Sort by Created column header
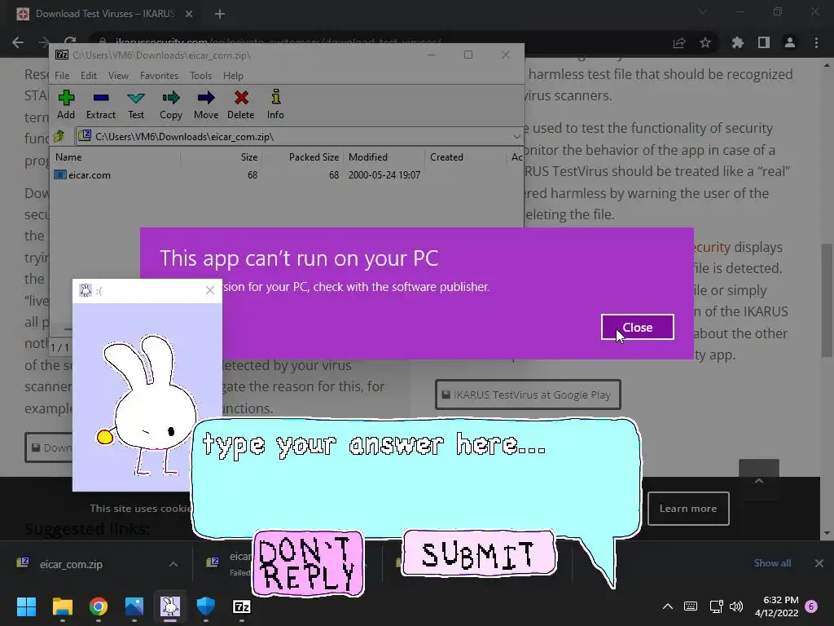The width and height of the screenshot is (834, 626). point(447,157)
